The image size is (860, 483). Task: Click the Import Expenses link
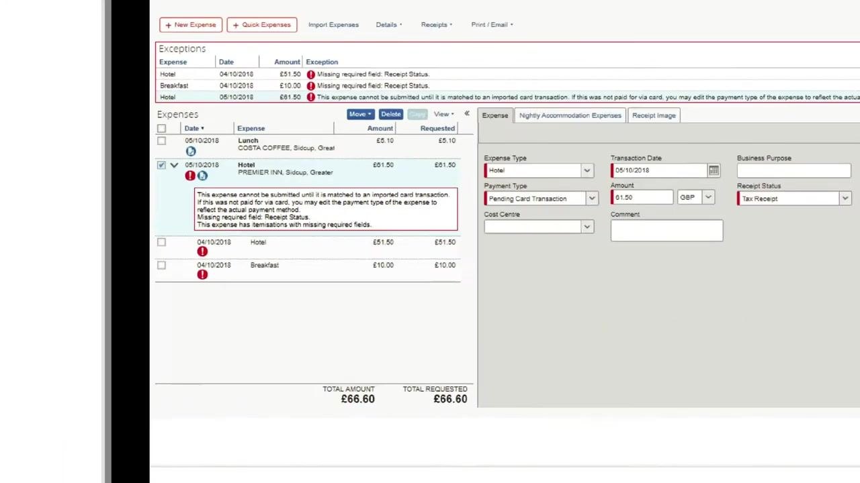tap(333, 25)
